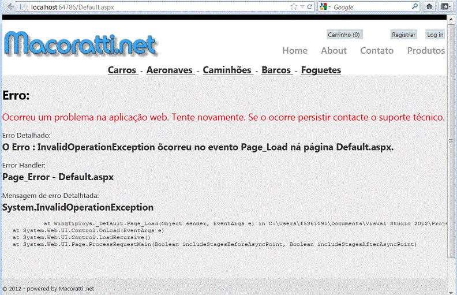This screenshot has height=295, width=457.
Task: Click the 'Erro:' heading text
Action: click(x=16, y=96)
